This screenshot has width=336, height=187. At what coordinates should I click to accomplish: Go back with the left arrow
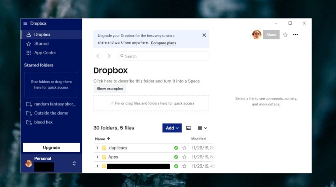[x=98, y=56]
